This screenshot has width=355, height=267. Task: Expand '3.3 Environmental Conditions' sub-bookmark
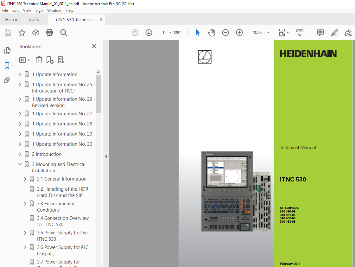[25, 204]
